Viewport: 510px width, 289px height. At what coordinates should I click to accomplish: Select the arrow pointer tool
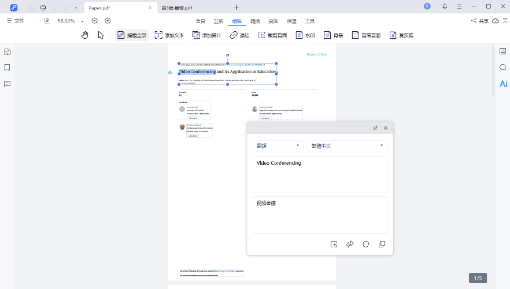[101, 35]
